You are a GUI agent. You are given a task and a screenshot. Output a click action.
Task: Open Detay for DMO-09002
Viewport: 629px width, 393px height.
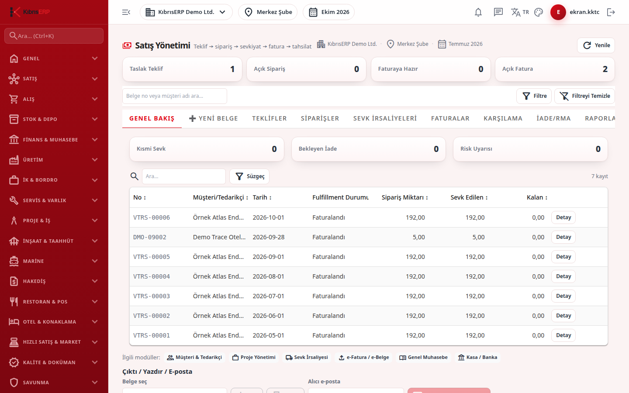(x=563, y=237)
